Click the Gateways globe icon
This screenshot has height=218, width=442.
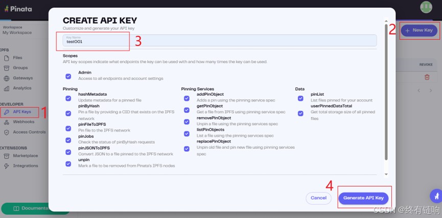7,78
